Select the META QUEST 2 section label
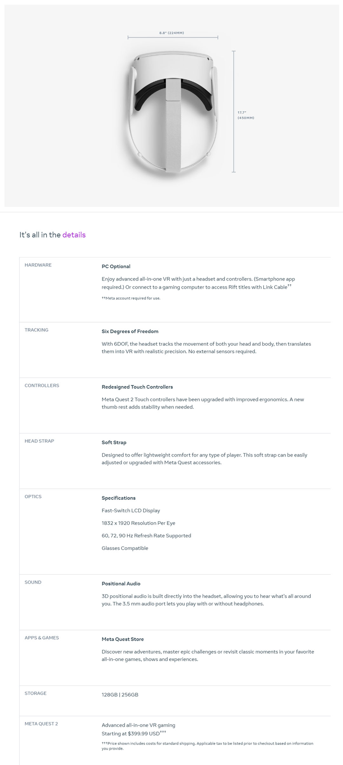 pyautogui.click(x=41, y=724)
